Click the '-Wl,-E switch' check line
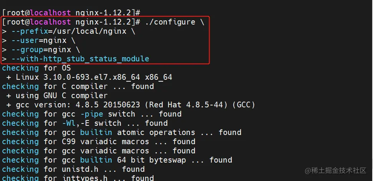Viewport: 373px width, 181px height. (85, 123)
